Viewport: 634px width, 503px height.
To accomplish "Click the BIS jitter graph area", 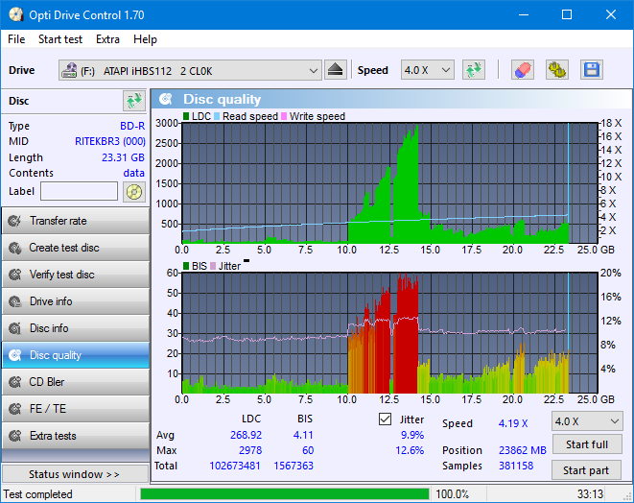I will [x=389, y=333].
